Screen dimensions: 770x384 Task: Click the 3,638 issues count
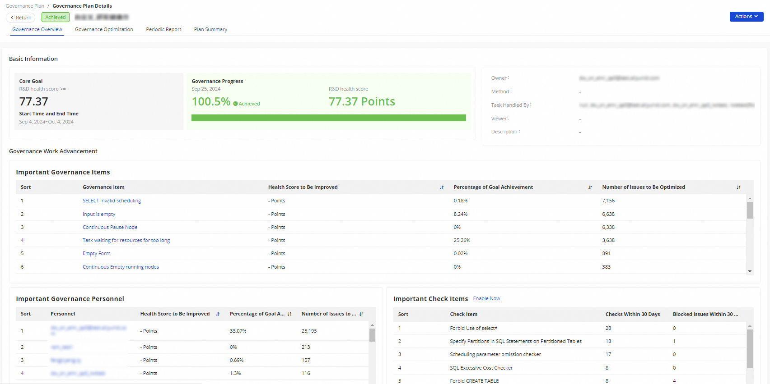[x=608, y=240]
